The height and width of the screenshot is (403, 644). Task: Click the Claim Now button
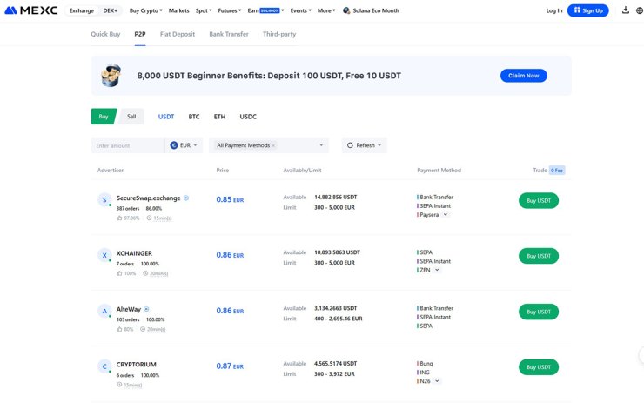pos(523,76)
